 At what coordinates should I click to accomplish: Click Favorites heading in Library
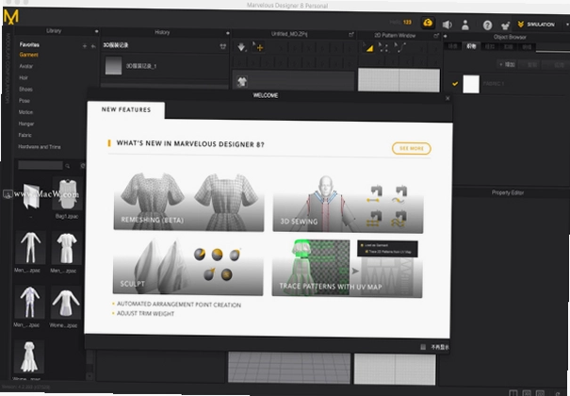pos(29,44)
